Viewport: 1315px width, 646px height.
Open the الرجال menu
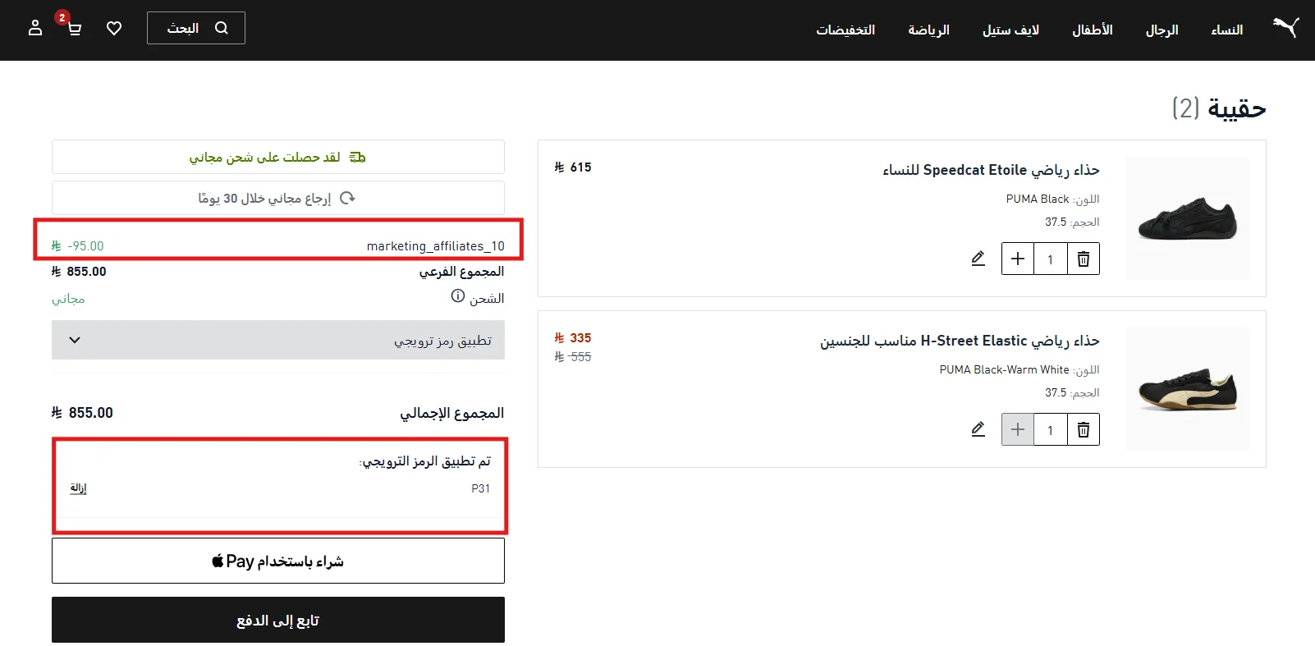click(x=1162, y=30)
